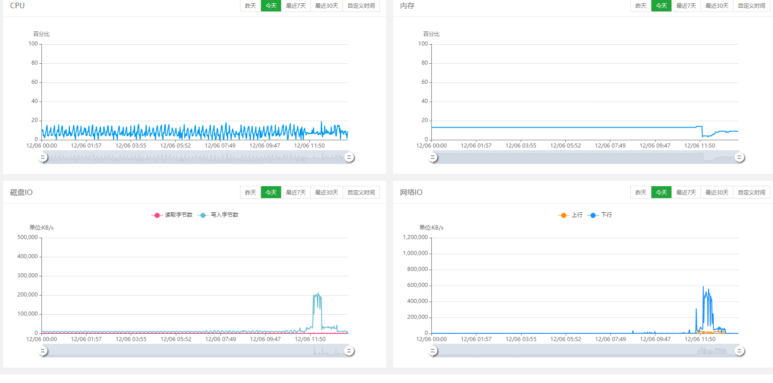Click 网络IO chart right zoom handle
This screenshot has width=773, height=383.
tap(739, 351)
